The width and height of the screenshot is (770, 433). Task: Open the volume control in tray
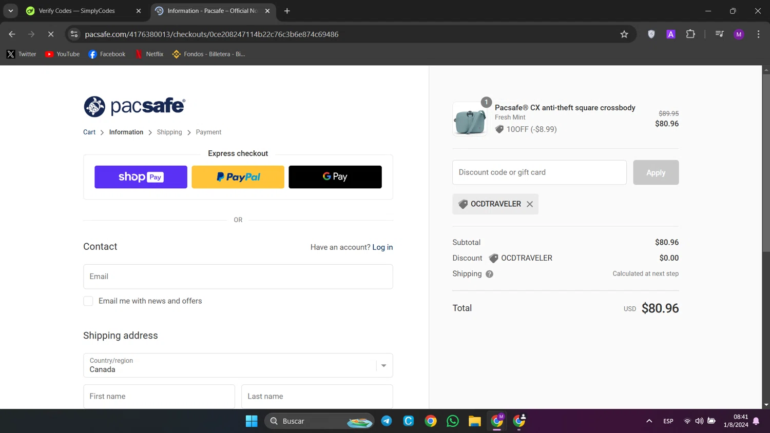pos(699,421)
